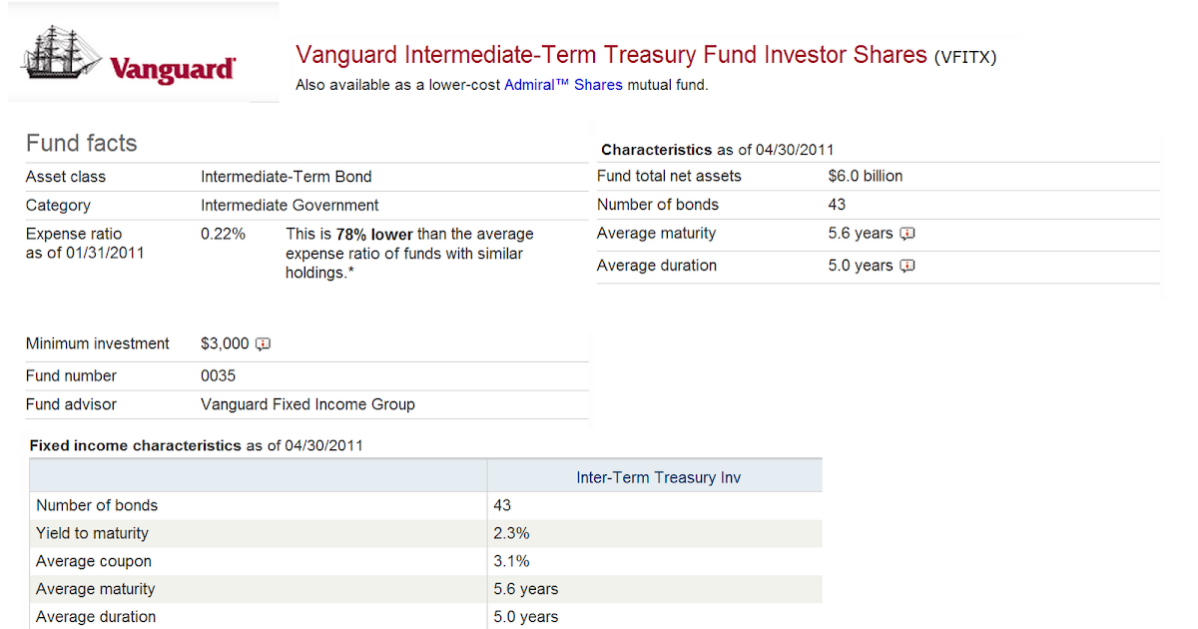Select the Vanguard Fixed Income Group advisor text
1198x629 pixels.
coord(307,404)
